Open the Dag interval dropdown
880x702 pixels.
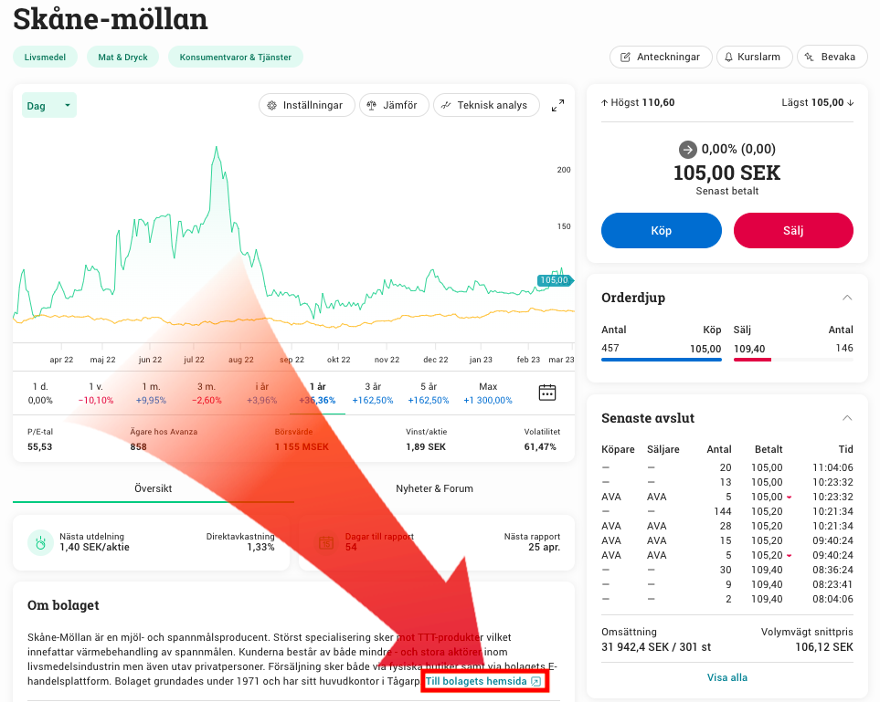pyautogui.click(x=48, y=106)
